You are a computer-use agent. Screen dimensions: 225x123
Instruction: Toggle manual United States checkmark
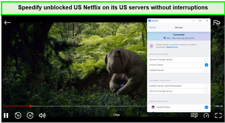[206, 107]
